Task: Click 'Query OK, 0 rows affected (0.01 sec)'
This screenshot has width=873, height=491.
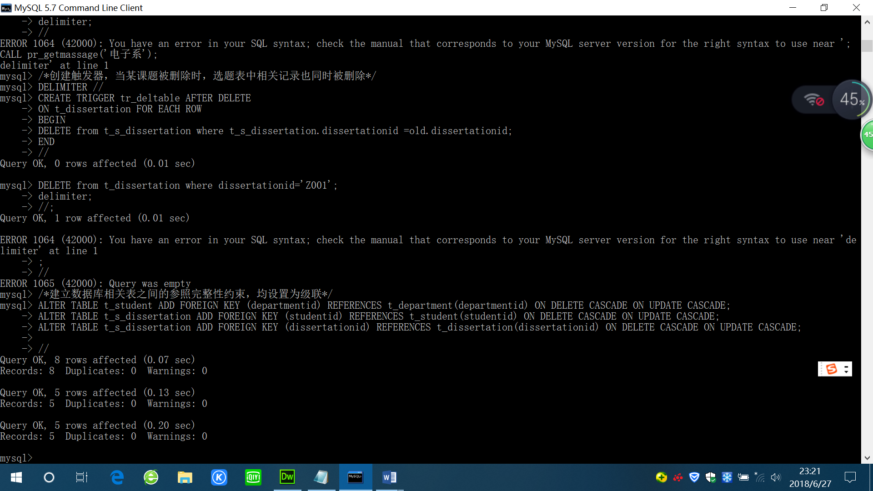Action: (97, 164)
